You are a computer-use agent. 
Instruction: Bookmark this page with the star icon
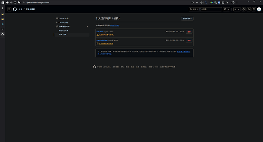tap(197, 3)
